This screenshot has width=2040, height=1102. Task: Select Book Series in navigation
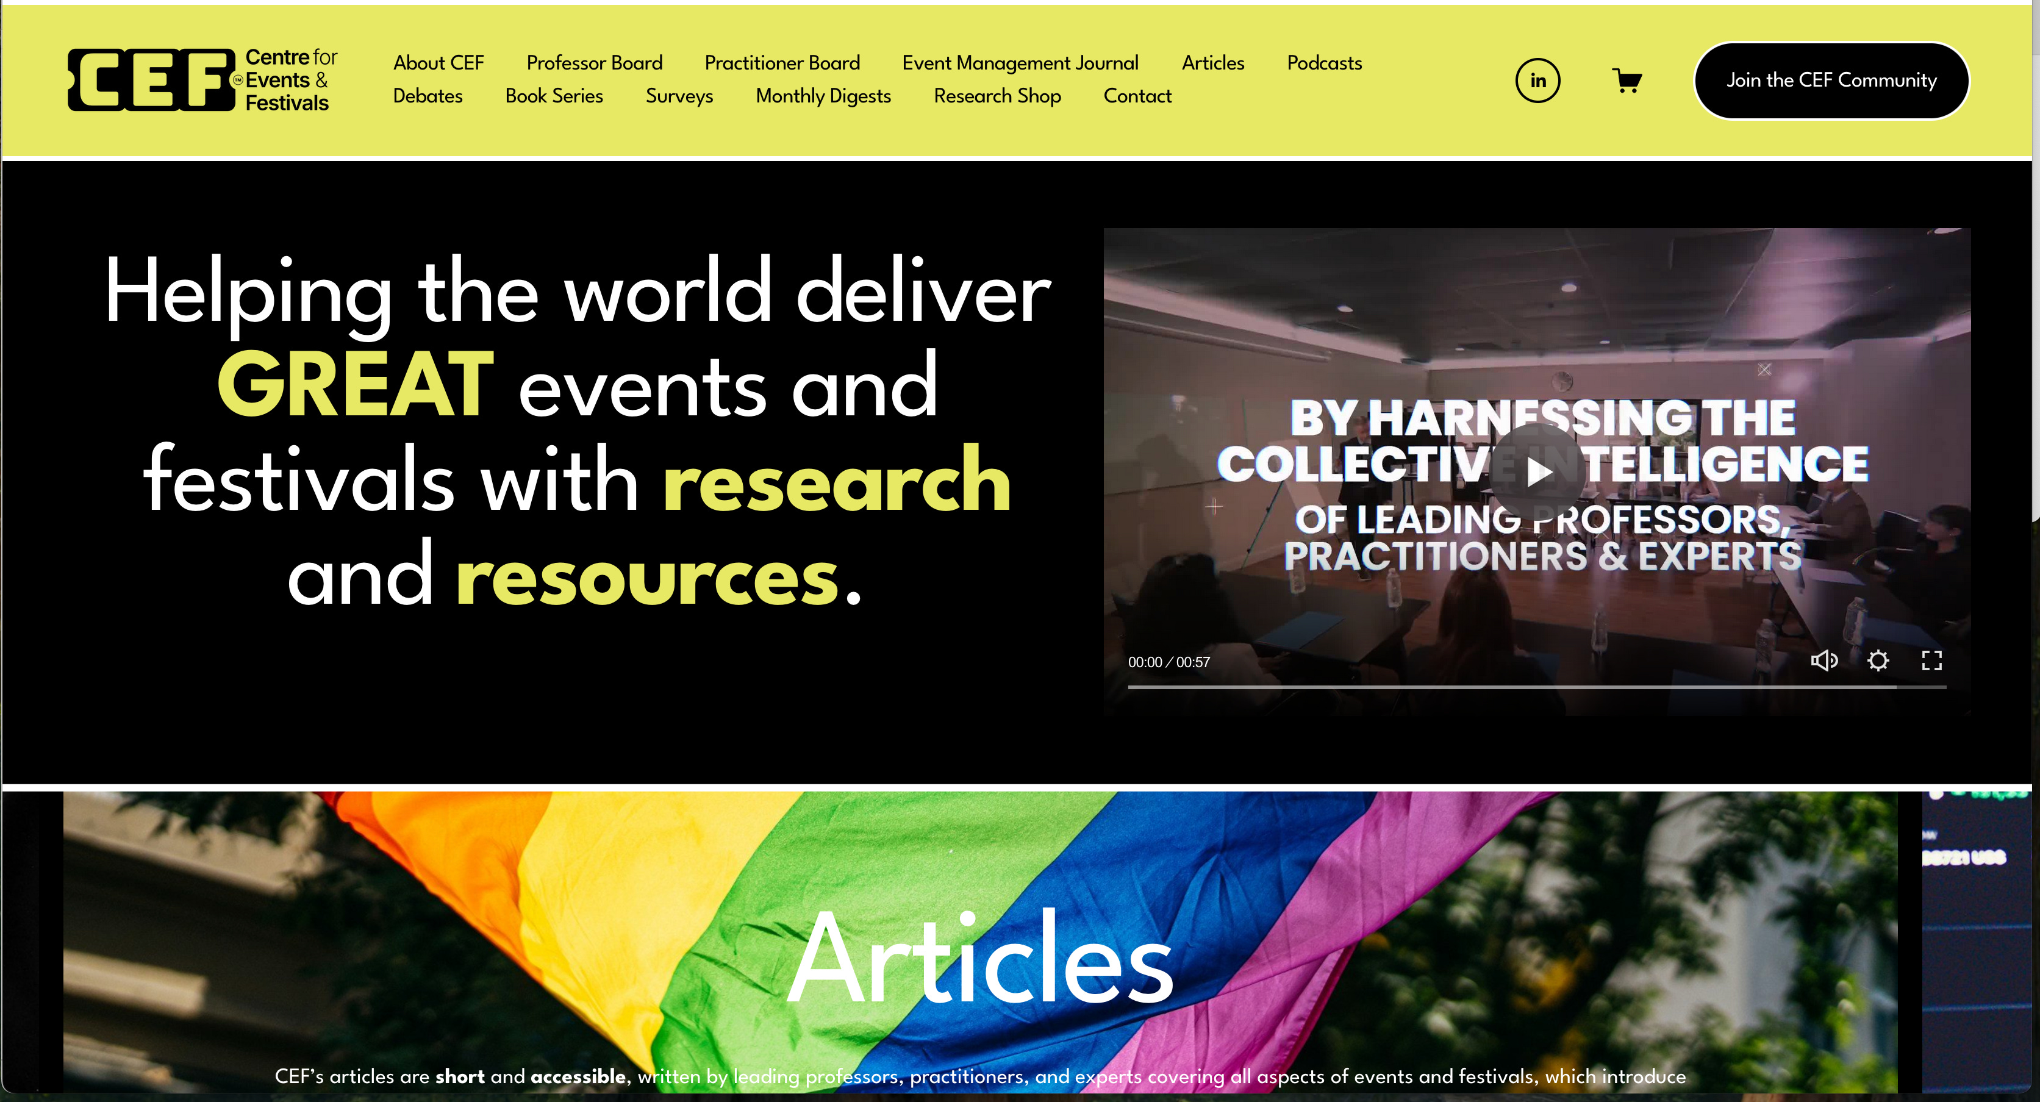[554, 96]
